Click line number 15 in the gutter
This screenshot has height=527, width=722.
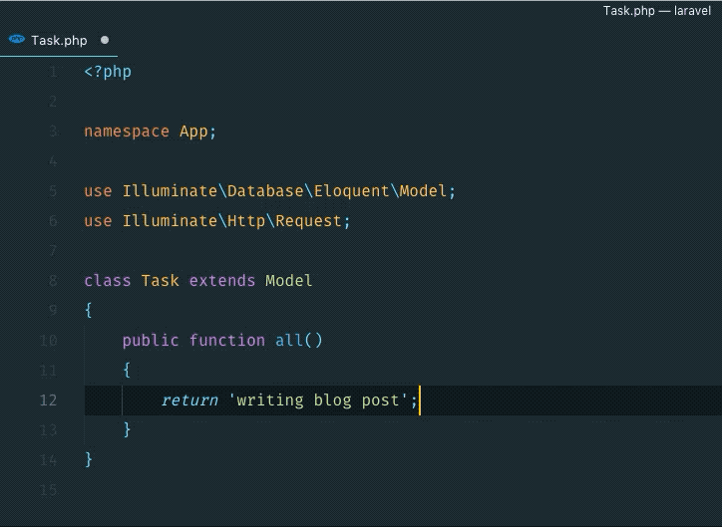coord(48,490)
